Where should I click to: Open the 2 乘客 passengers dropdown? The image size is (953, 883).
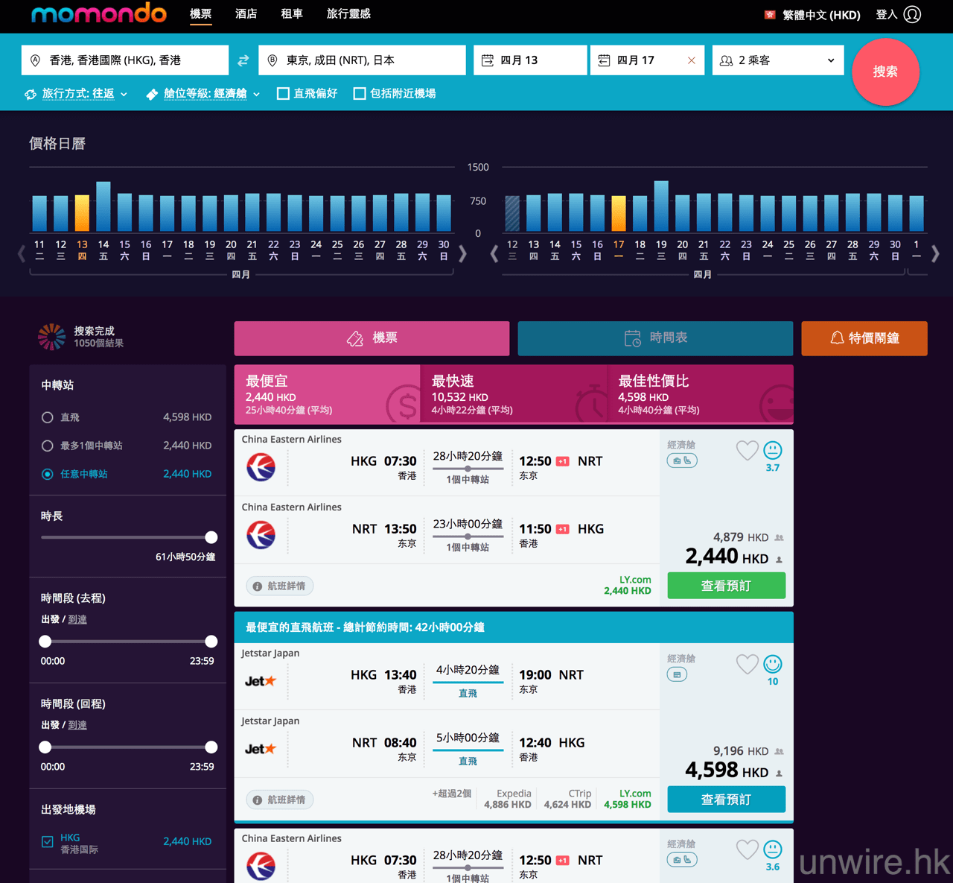click(777, 60)
